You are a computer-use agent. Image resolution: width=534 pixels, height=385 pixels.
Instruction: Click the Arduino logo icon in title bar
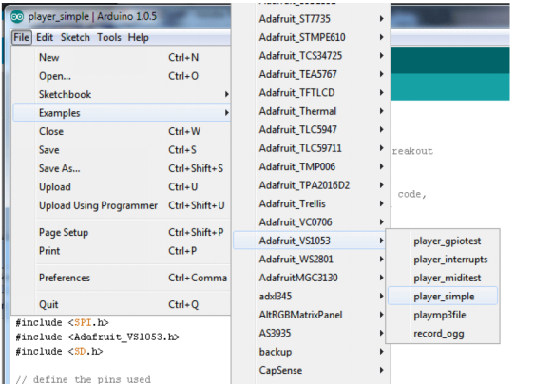17,16
